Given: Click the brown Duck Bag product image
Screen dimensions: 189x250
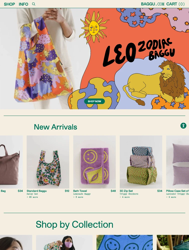Looking at the screenshot, I should pos(11,162).
